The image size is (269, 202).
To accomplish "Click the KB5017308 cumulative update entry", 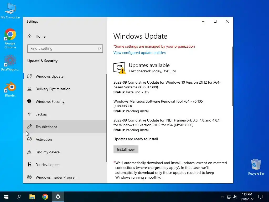I will pyautogui.click(x=167, y=87).
